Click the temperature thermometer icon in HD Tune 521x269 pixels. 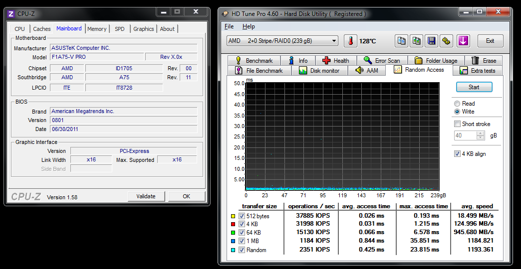click(350, 41)
